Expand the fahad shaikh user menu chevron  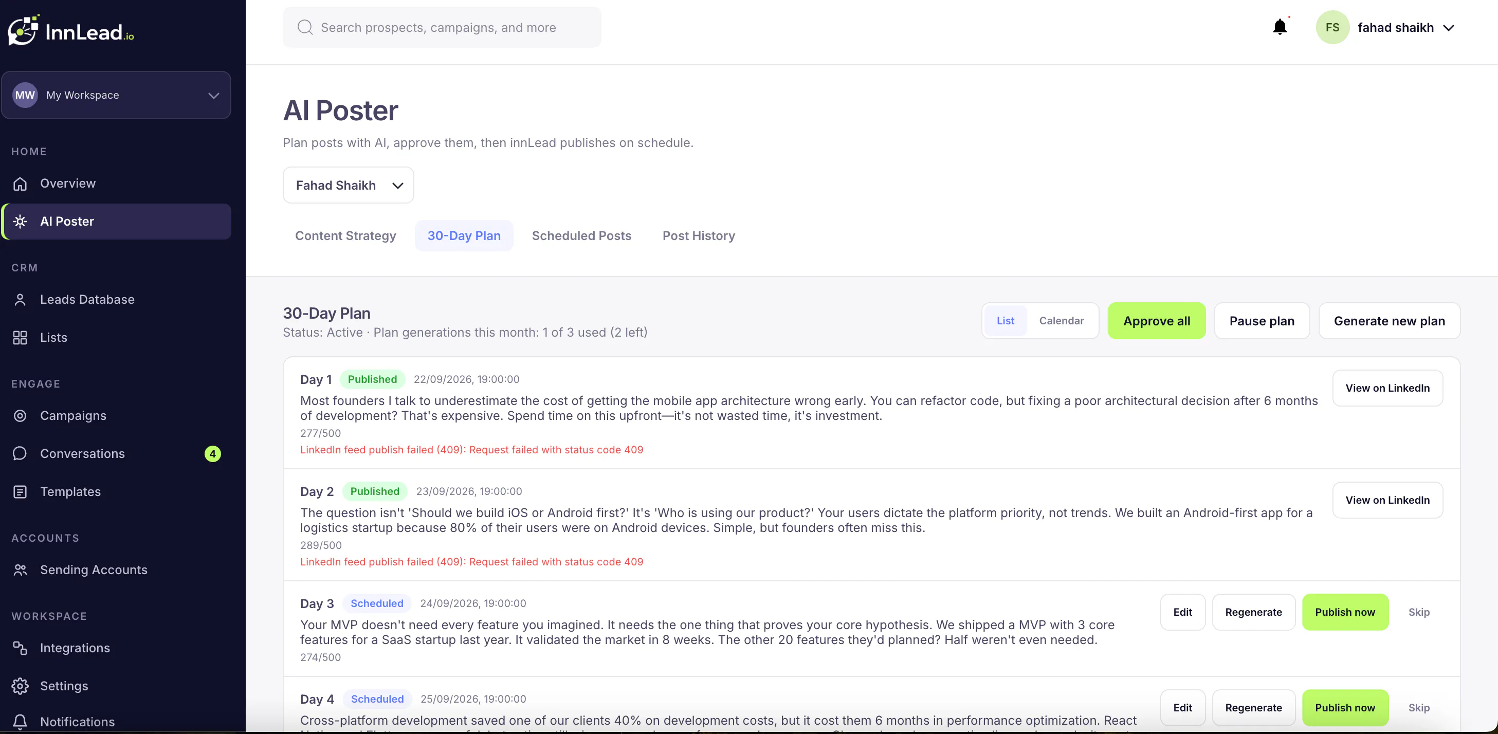[1449, 28]
